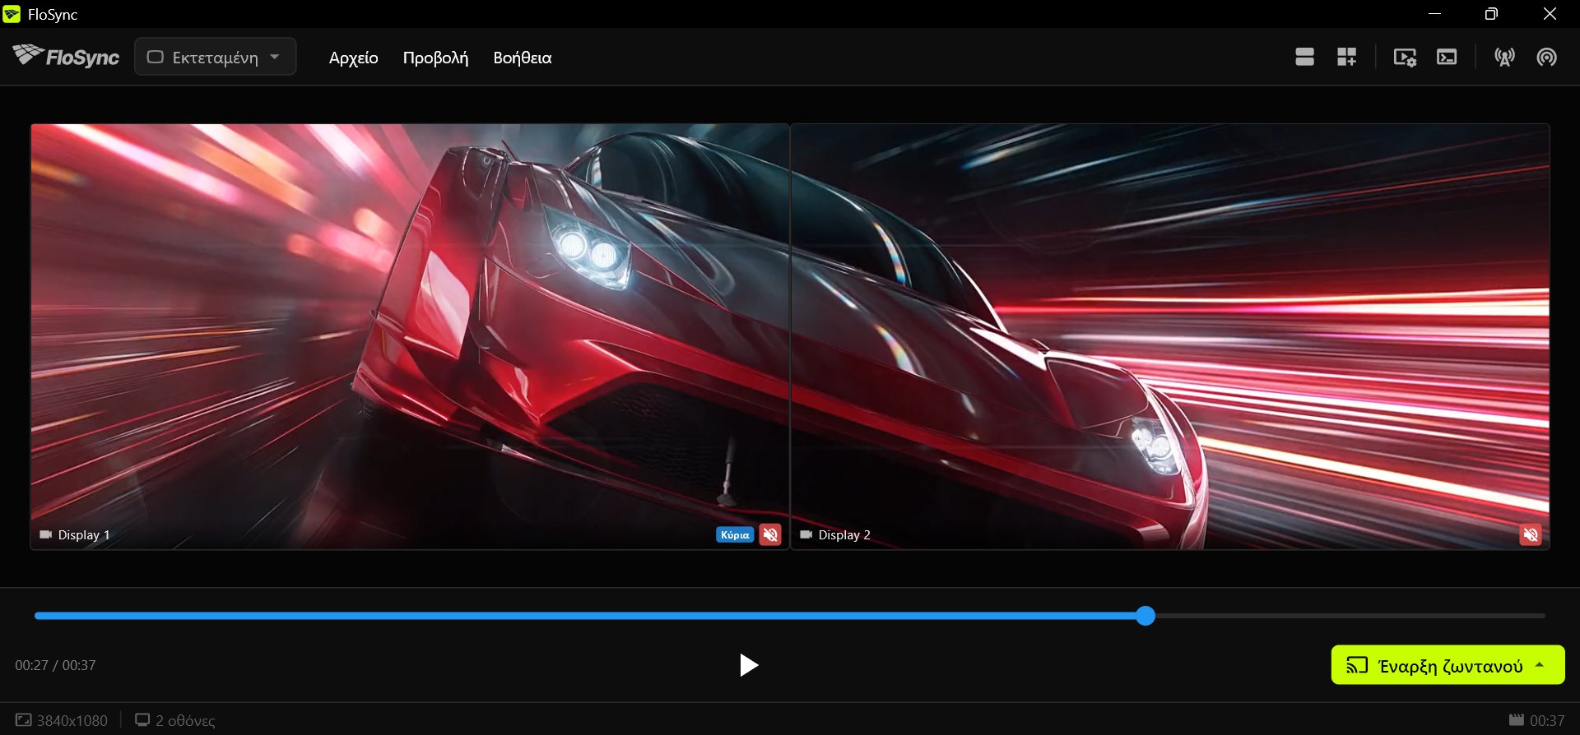This screenshot has width=1580, height=735.
Task: Toggle the mute button on Display 2
Action: tap(1531, 534)
